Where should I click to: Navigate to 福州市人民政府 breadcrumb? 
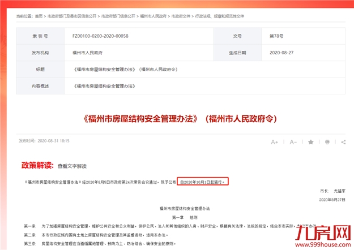(x=153, y=16)
